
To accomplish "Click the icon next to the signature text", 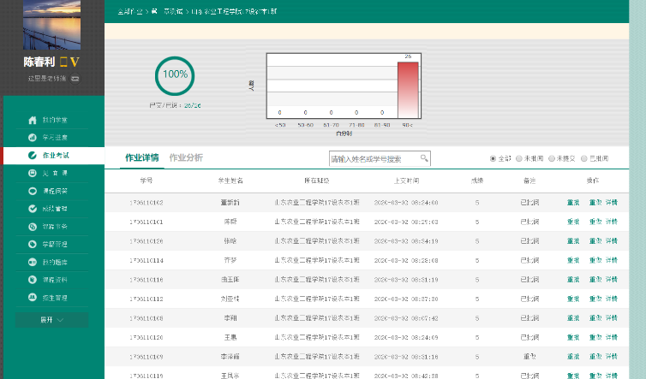I will pyautogui.click(x=75, y=79).
